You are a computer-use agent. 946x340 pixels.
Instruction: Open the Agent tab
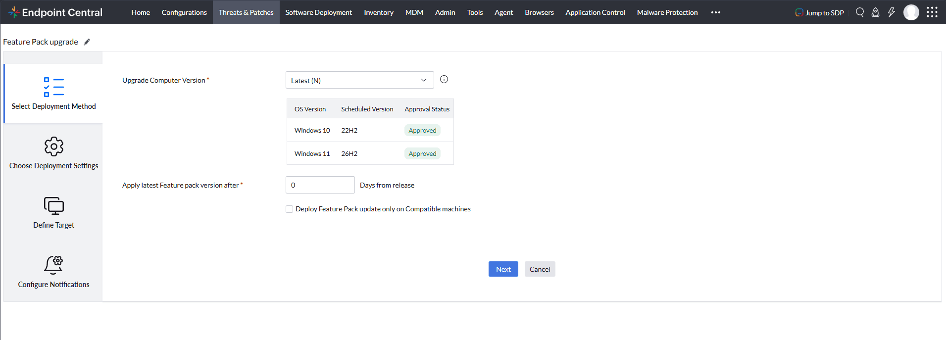[504, 12]
